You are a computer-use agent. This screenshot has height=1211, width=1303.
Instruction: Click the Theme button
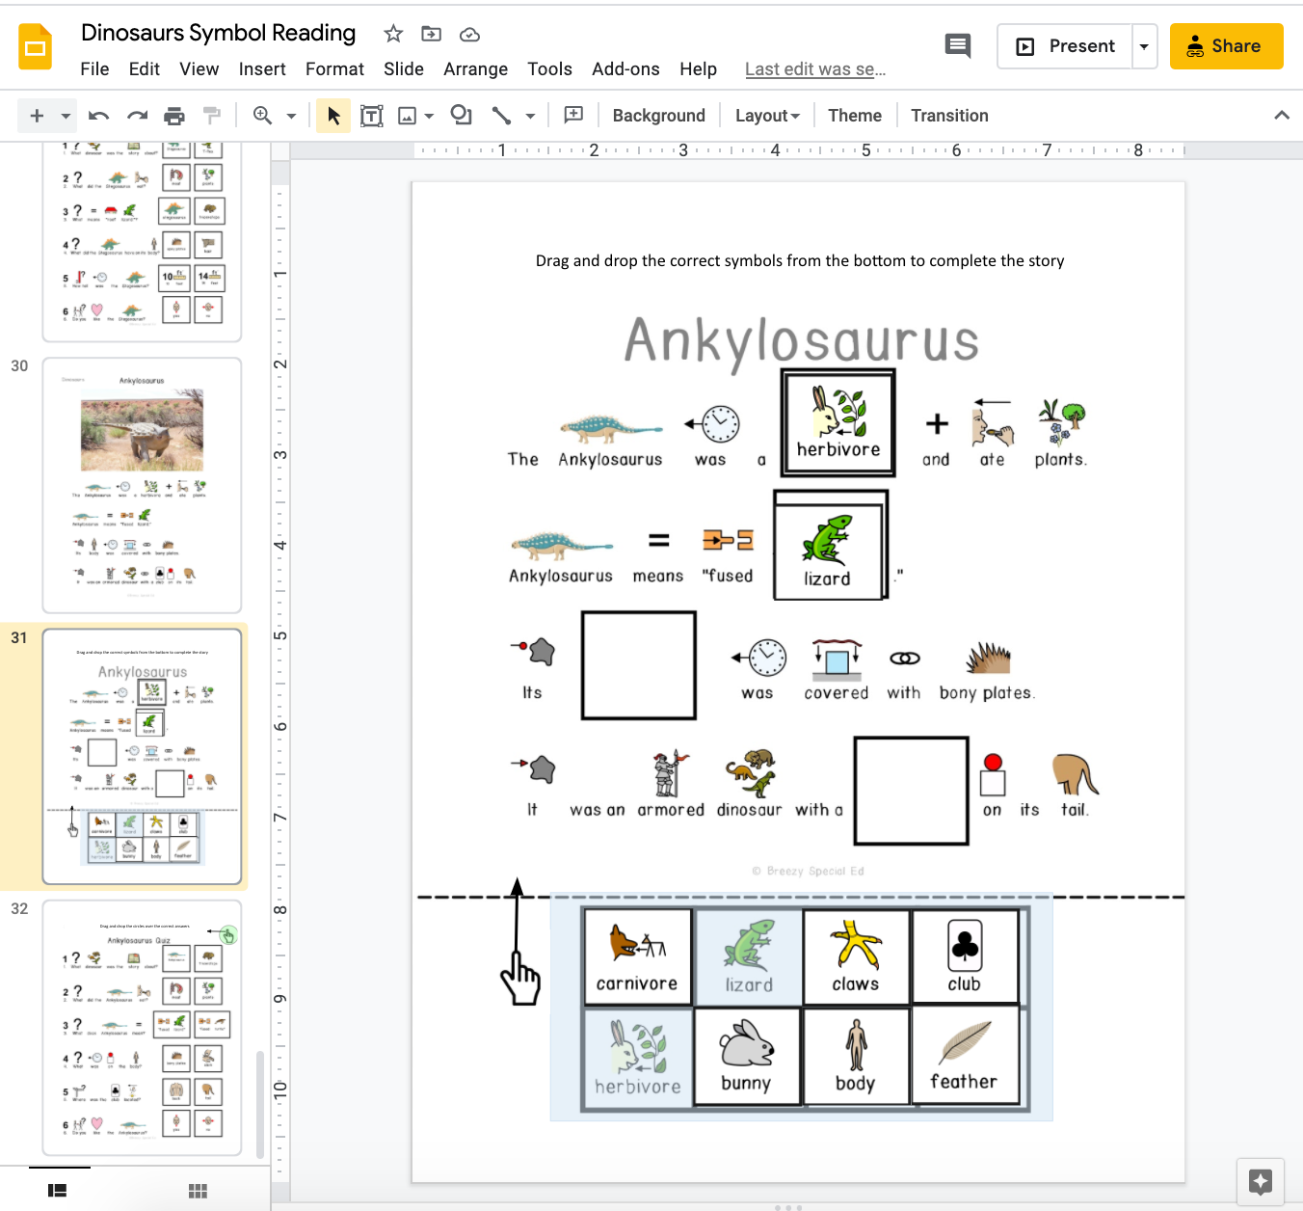coord(855,116)
